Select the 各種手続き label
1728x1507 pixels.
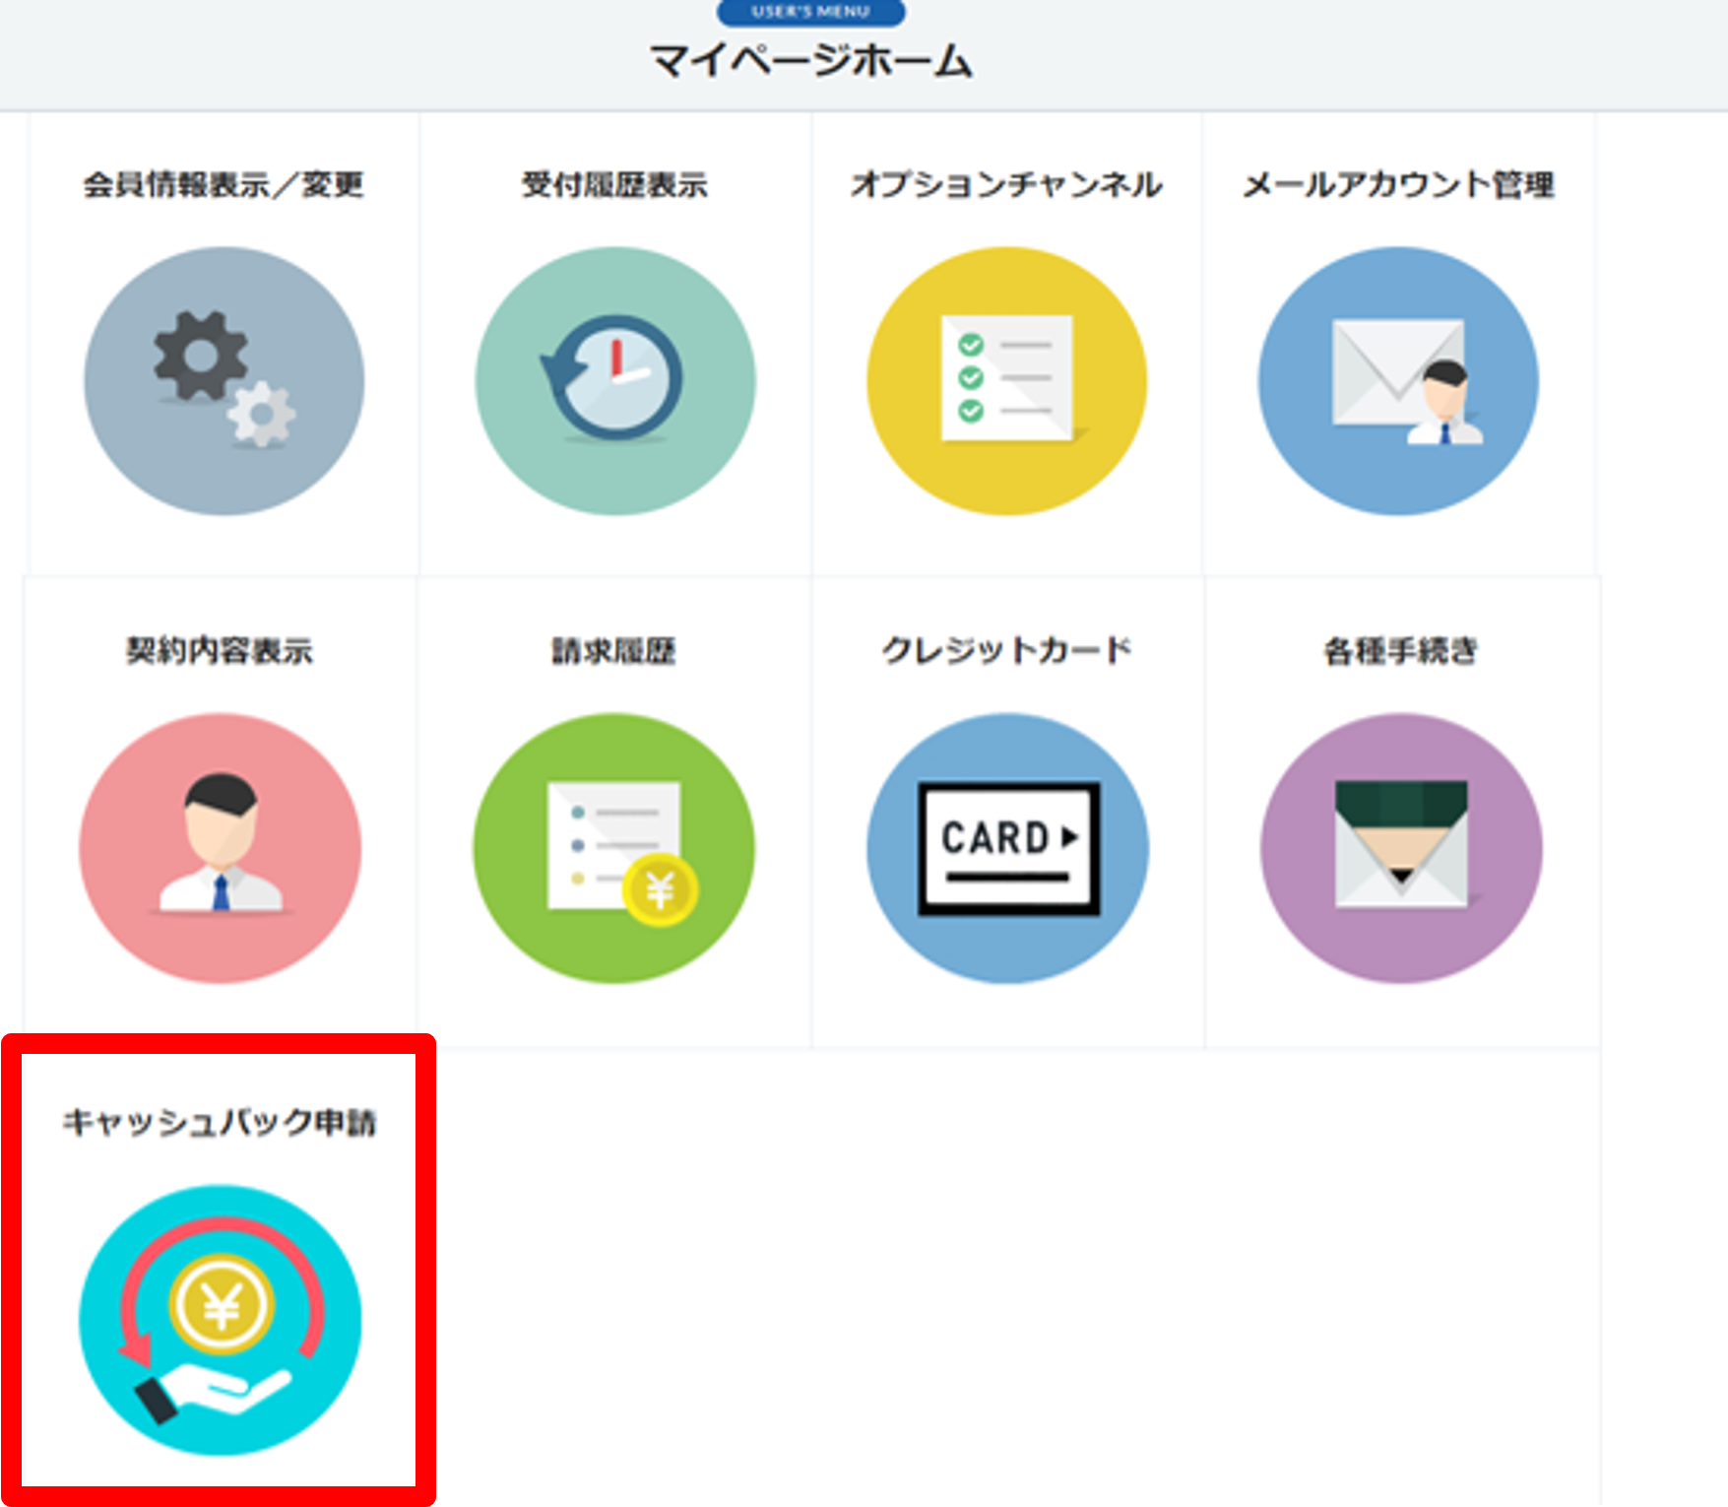1398,650
